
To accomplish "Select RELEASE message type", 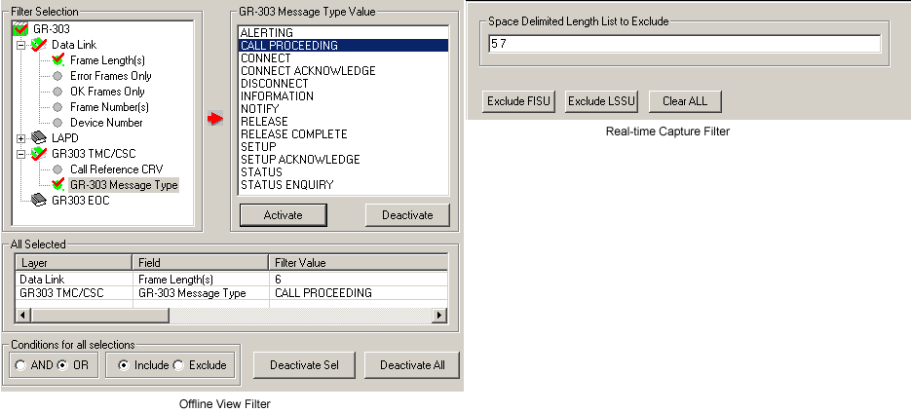I will click(x=343, y=122).
